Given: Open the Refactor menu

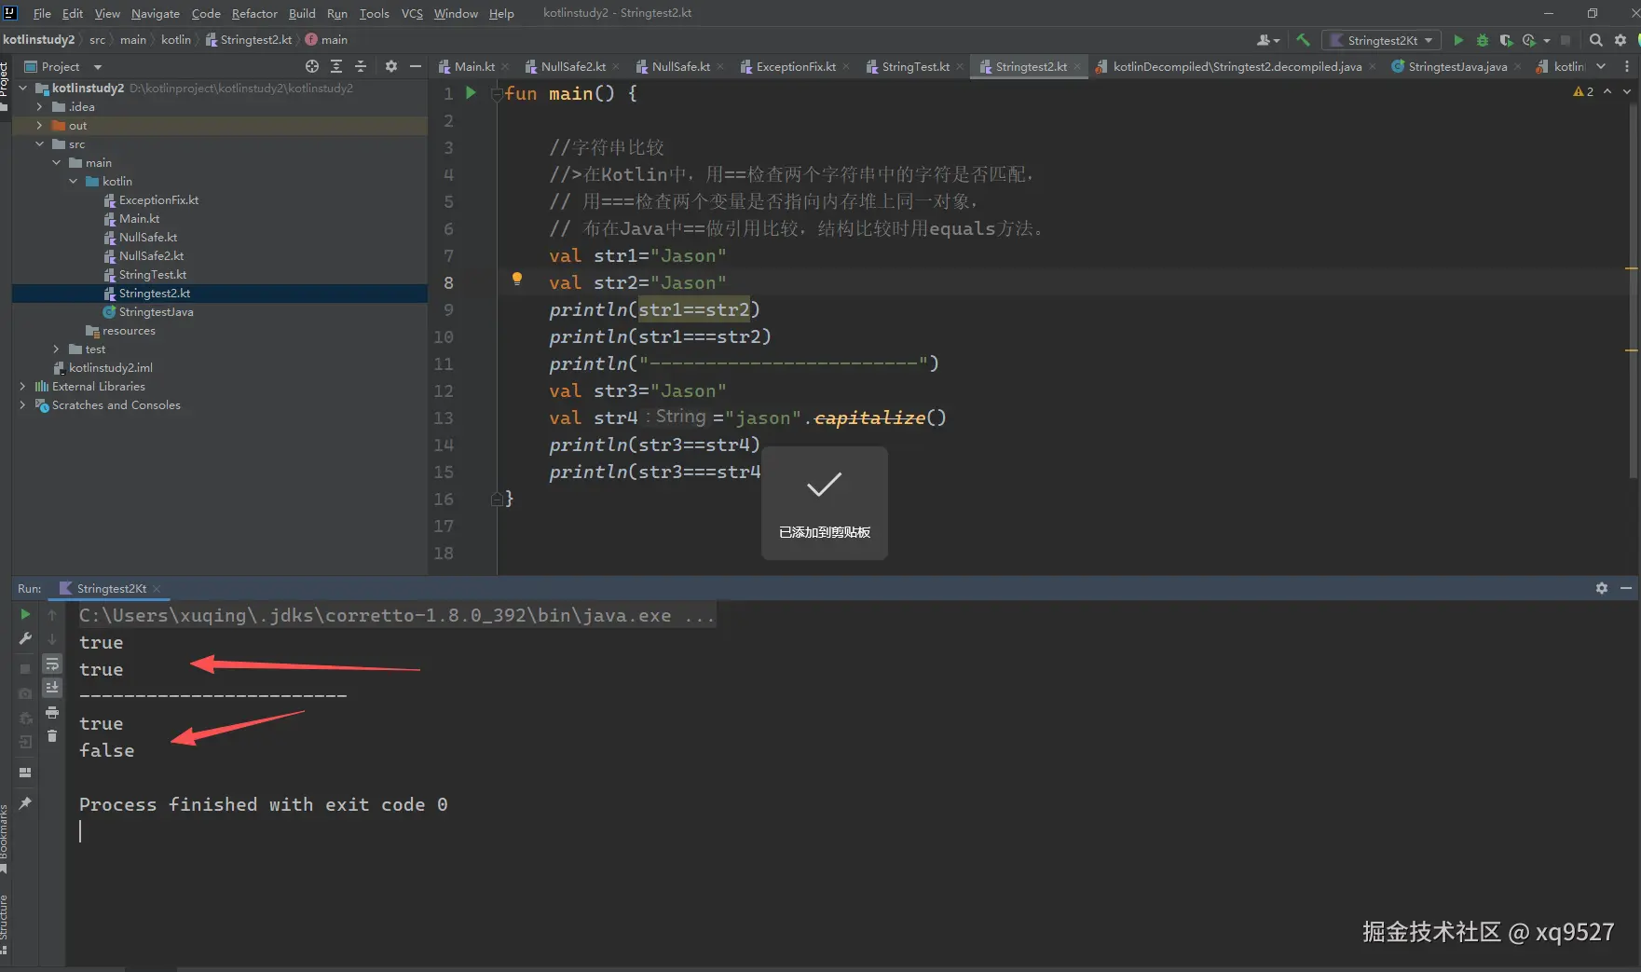Looking at the screenshot, I should (254, 13).
